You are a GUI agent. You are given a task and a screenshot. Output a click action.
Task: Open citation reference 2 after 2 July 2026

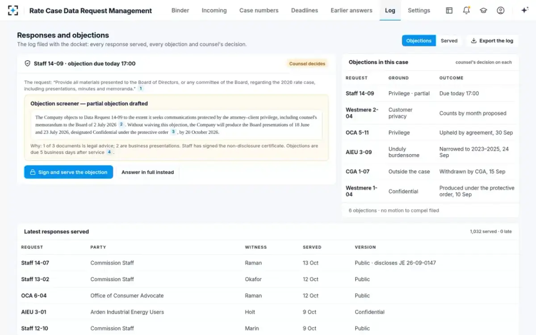tap(121, 125)
